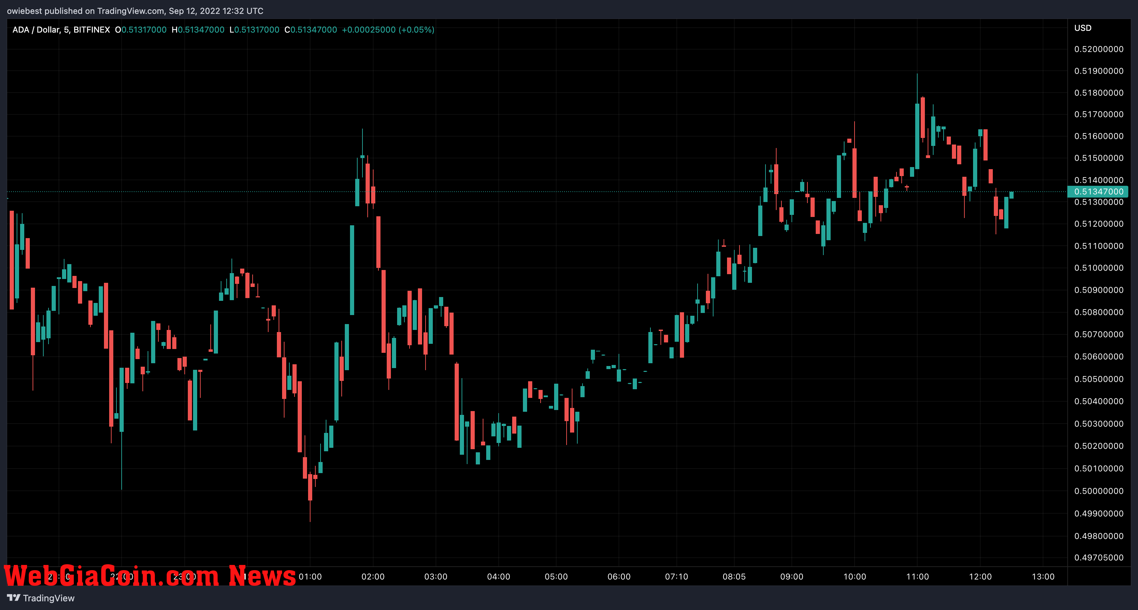This screenshot has width=1138, height=610.
Task: Click the 0.50300000 price axis label
Action: 1099,424
